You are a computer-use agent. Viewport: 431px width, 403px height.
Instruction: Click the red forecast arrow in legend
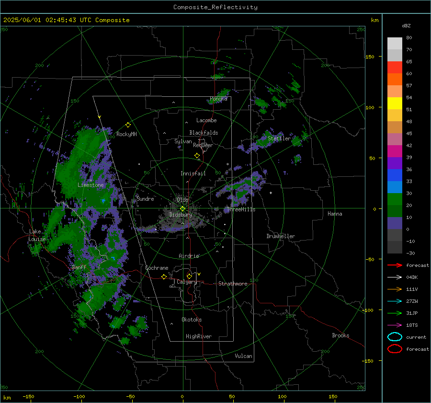click(395, 265)
